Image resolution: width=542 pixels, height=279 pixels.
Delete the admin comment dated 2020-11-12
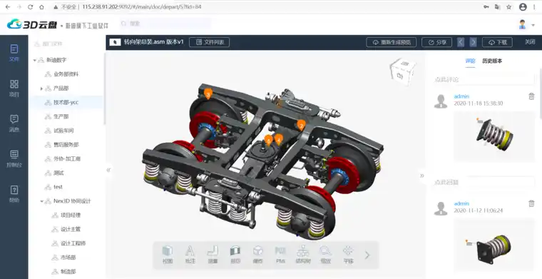531,203
